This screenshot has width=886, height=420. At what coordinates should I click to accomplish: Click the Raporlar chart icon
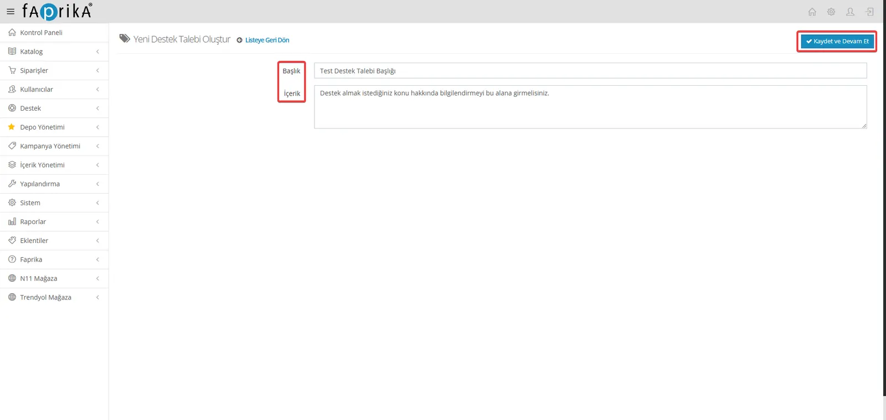(x=12, y=221)
